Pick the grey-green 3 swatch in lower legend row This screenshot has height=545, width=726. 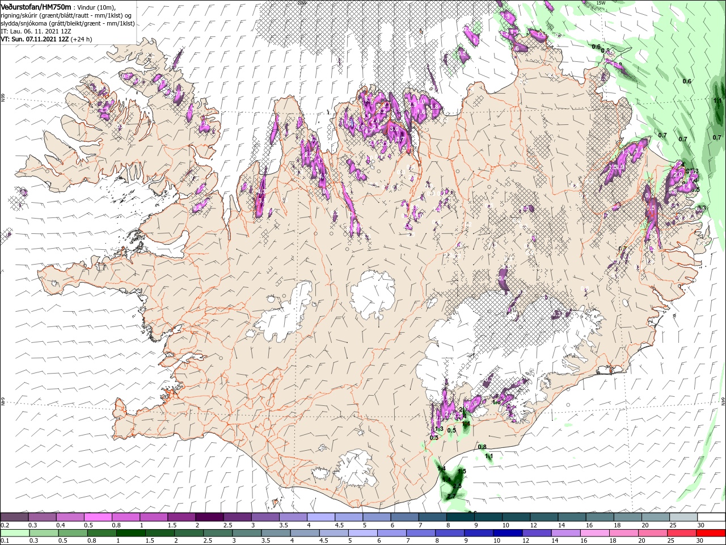[x=247, y=533]
